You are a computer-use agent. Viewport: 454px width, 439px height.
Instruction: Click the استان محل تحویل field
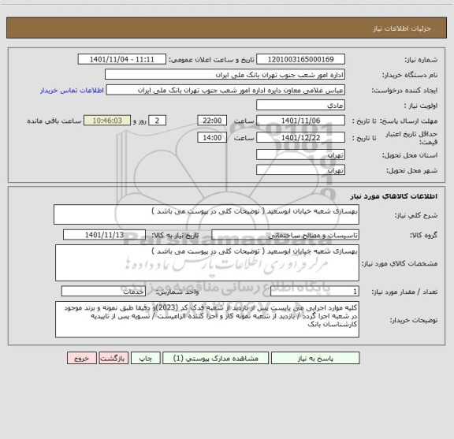pyautogui.click(x=300, y=154)
